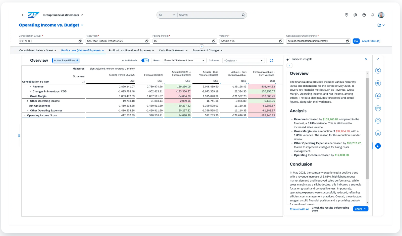Click the notifications bell icon
The width and height of the screenshot is (402, 236).
373,15
